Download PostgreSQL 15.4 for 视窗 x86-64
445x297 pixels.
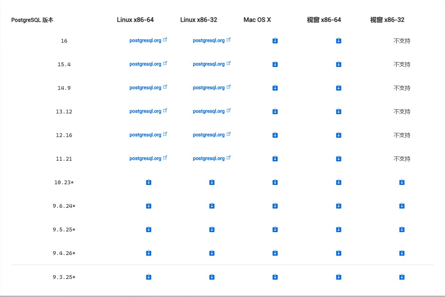tap(339, 64)
